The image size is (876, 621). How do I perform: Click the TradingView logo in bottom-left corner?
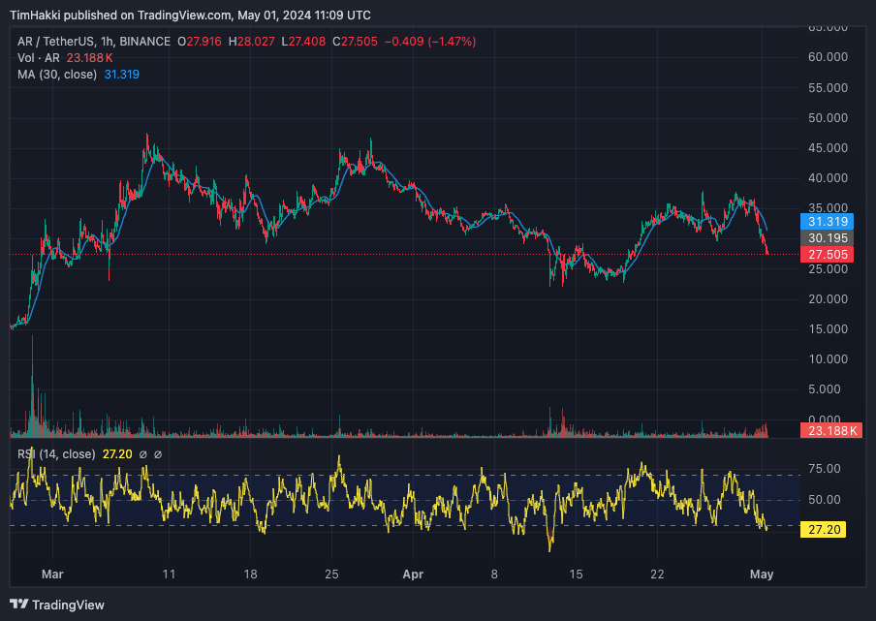tap(56, 605)
